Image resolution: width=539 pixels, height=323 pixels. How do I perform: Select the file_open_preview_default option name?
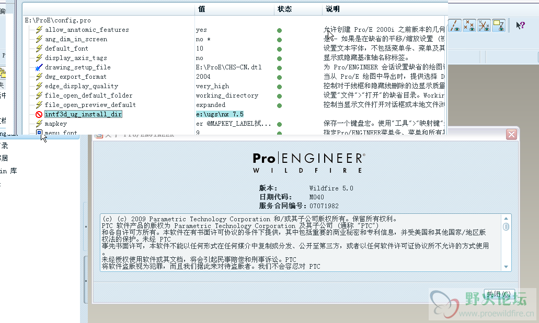[90, 105]
